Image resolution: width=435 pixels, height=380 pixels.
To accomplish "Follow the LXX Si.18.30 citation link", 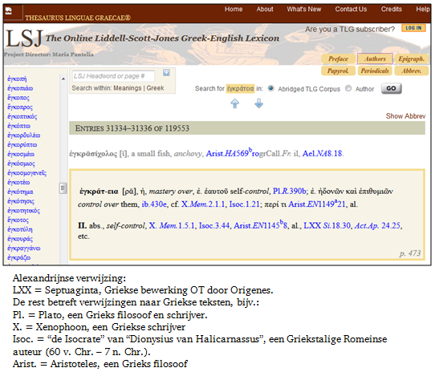I will [x=327, y=225].
